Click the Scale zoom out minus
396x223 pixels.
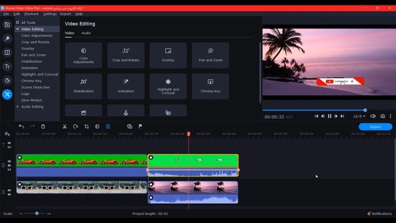[x=21, y=214]
